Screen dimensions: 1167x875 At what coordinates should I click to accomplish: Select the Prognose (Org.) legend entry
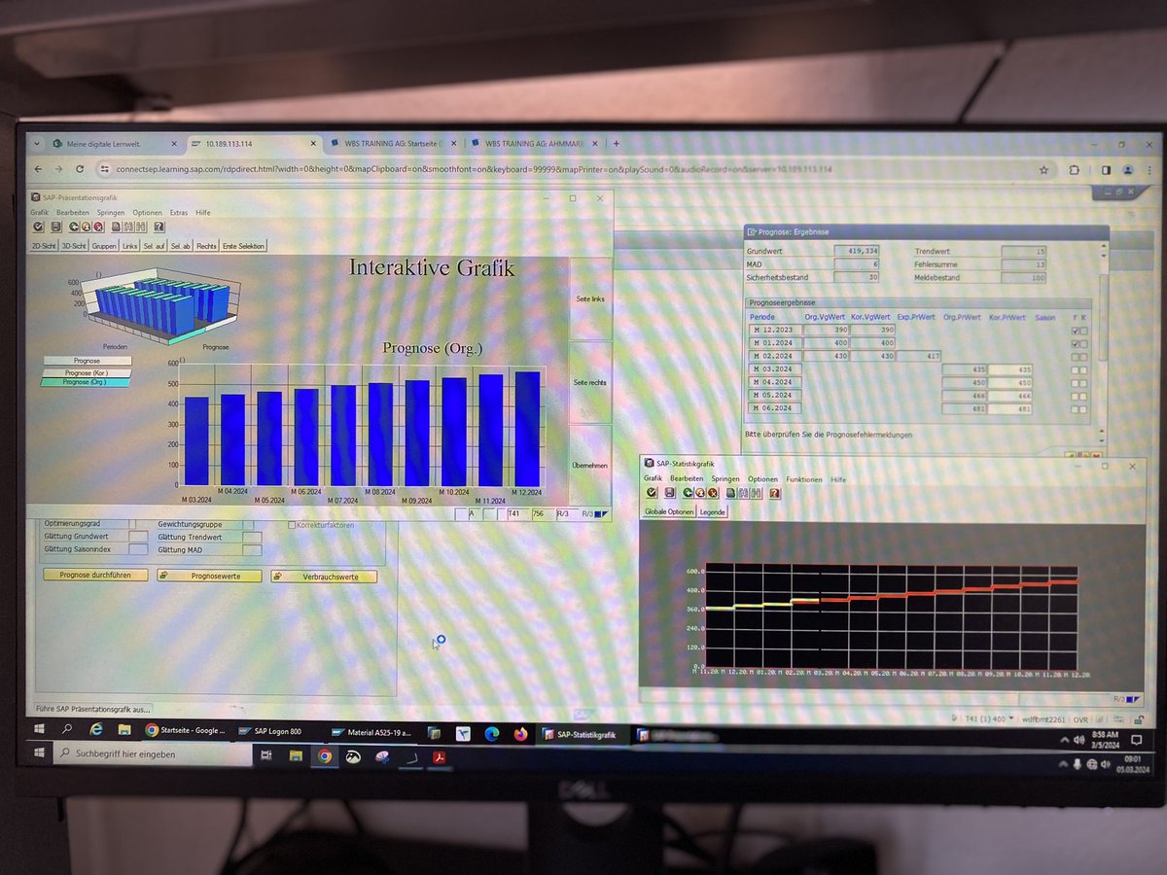click(86, 382)
